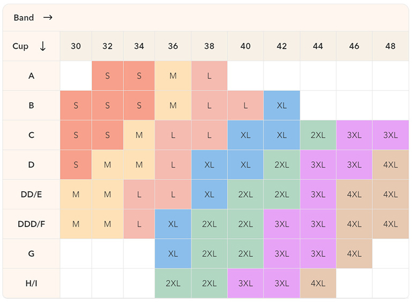Select the XL cell for 36 band, G cup
The height and width of the screenshot is (302, 412).
(173, 253)
